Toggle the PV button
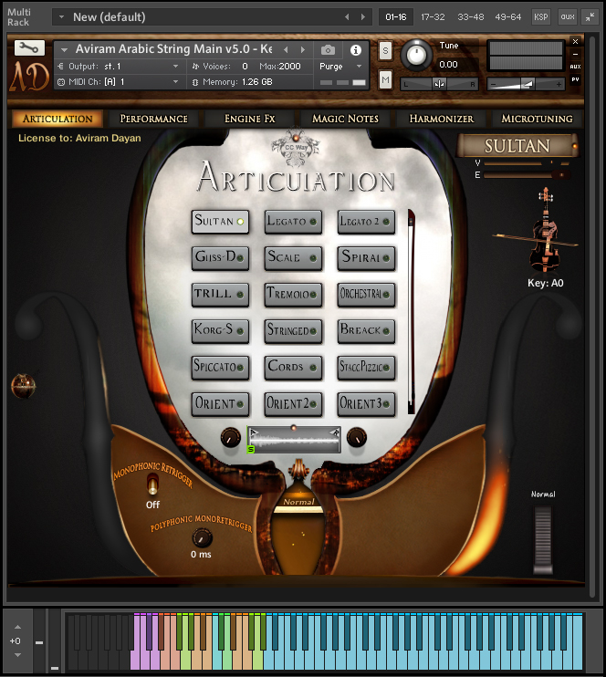 click(575, 79)
